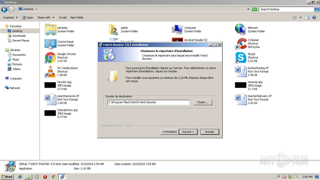Open the CCleaner shortcut icon
Image resolution: width=320 pixels, height=180 pixels.
[x=241, y=44]
